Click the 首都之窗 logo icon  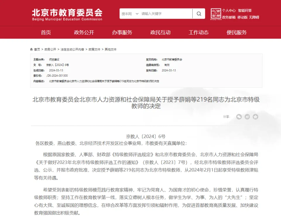point(216,14)
